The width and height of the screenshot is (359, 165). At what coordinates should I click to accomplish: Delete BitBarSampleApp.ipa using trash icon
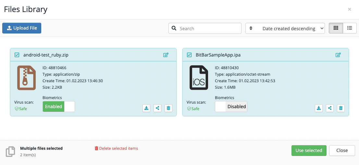(340, 108)
